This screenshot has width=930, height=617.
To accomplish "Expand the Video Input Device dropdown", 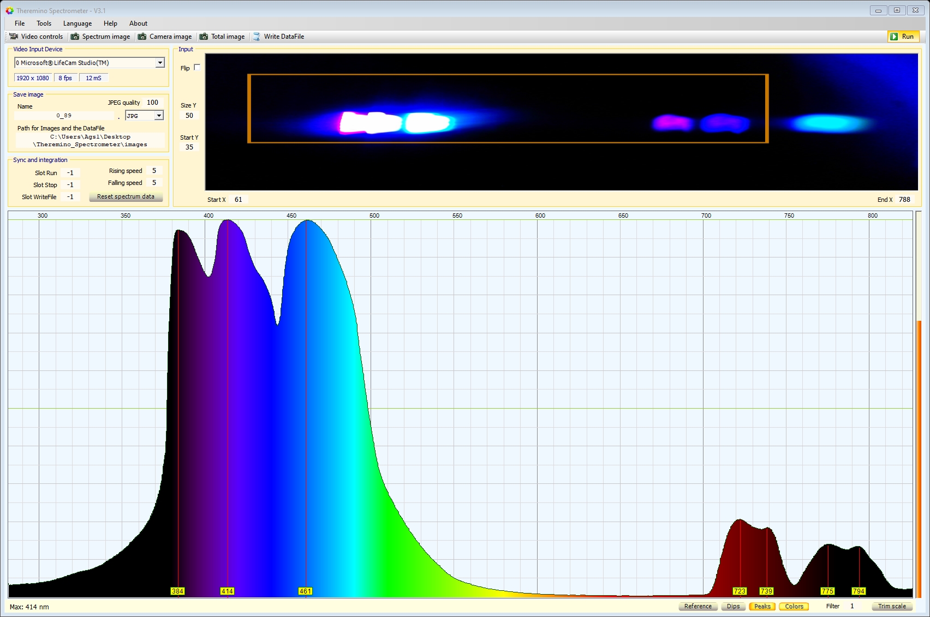I will pyautogui.click(x=160, y=63).
